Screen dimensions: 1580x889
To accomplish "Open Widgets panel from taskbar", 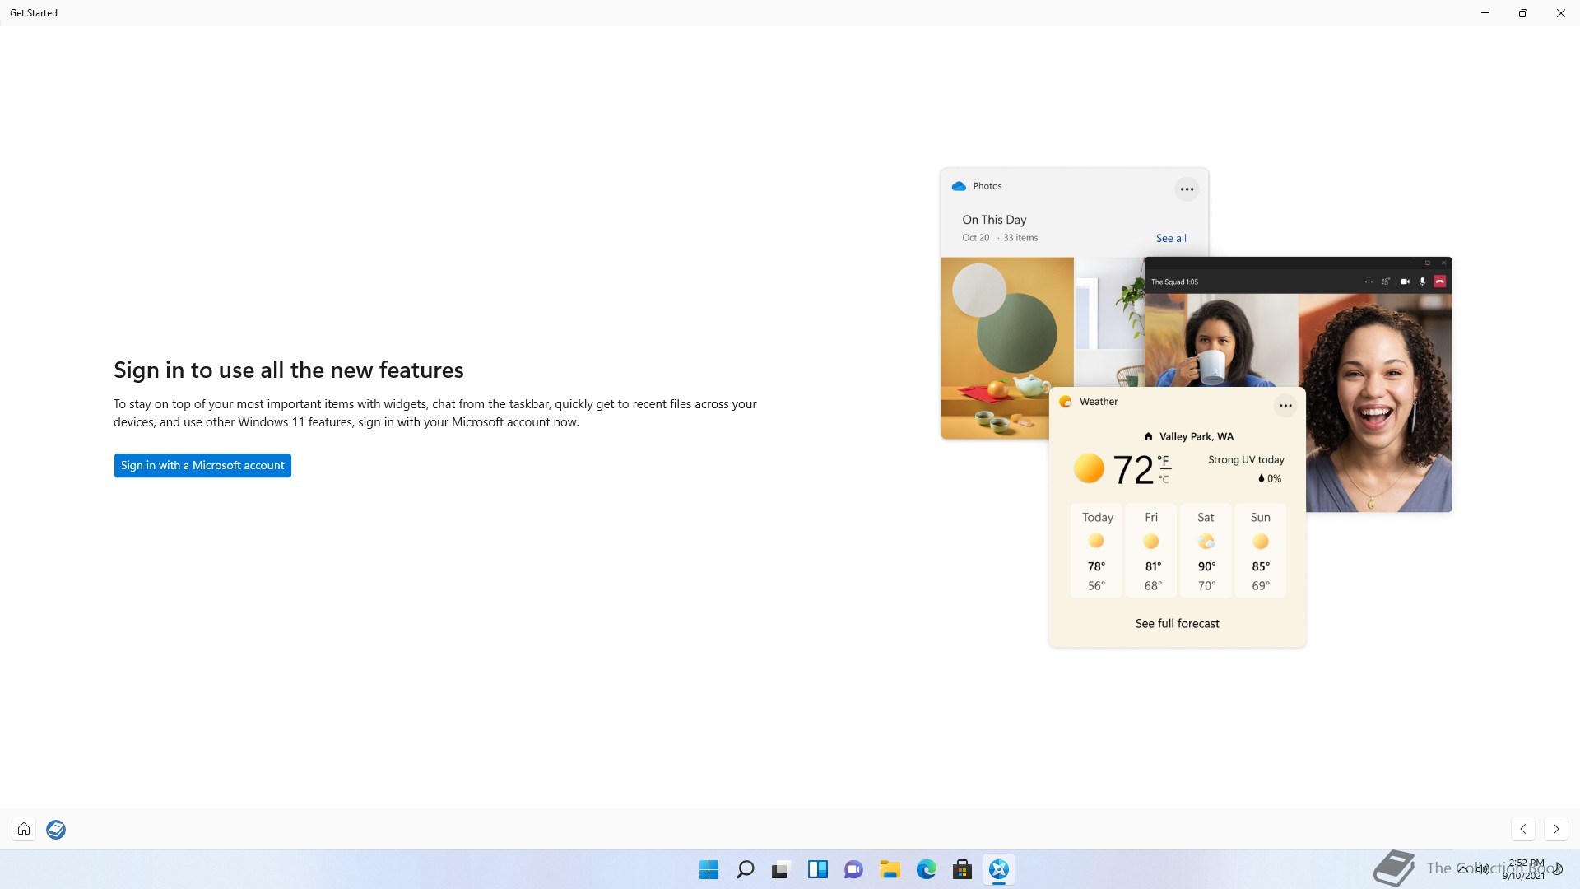I will point(817,869).
